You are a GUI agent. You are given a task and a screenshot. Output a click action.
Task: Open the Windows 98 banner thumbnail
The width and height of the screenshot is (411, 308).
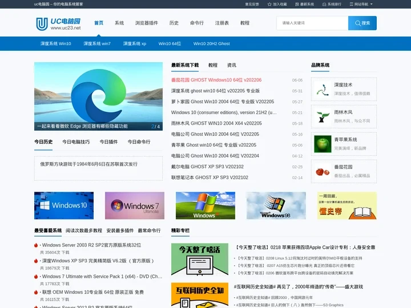(x=276, y=205)
